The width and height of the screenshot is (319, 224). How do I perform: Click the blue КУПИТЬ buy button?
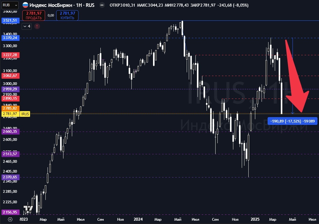pyautogui.click(x=67, y=15)
